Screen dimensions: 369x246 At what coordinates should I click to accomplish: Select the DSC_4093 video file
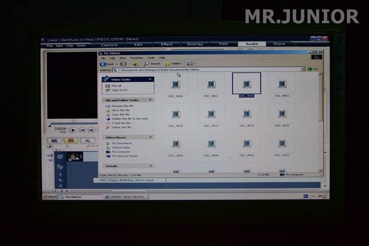[247, 145]
